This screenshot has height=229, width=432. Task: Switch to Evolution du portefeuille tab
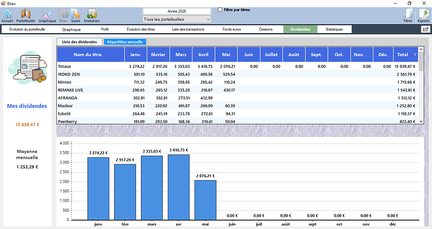[x=27, y=29]
